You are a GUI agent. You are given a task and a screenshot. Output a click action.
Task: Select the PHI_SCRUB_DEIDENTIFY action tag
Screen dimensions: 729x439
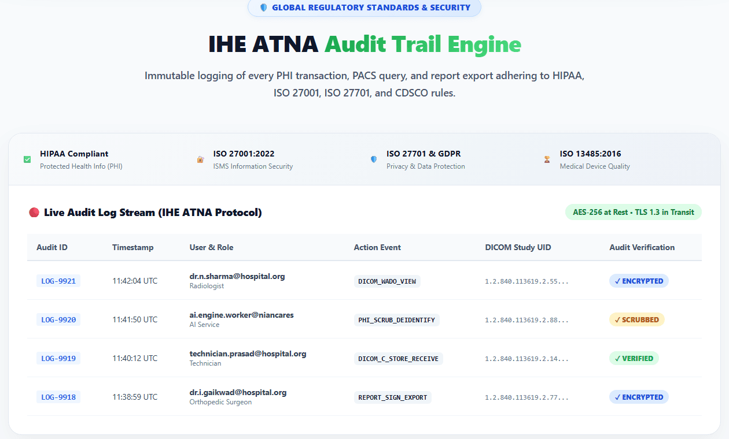(397, 320)
